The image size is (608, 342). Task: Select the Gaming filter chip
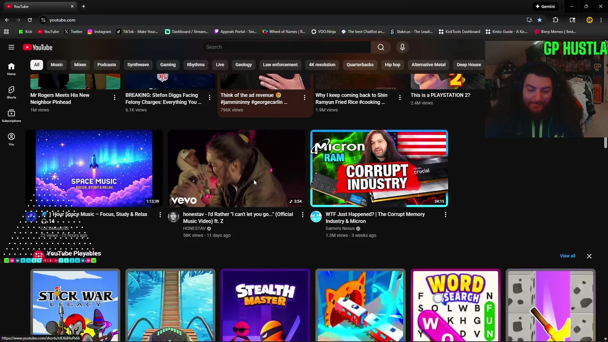click(x=168, y=65)
